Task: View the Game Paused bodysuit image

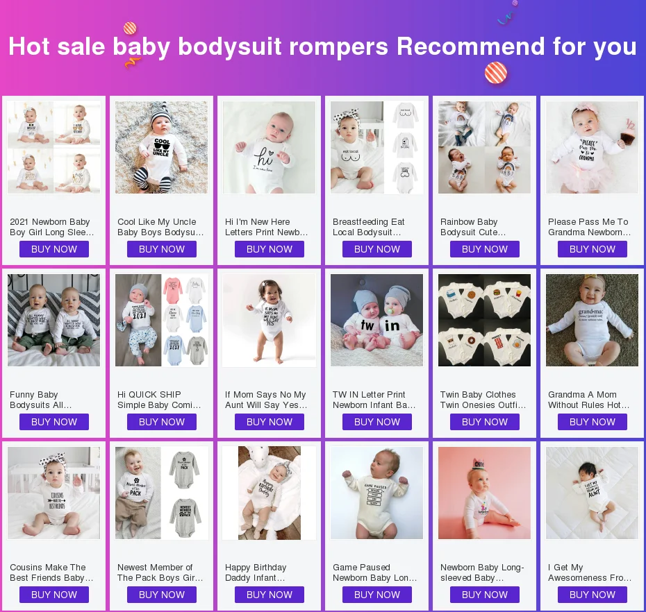Action: click(x=376, y=493)
